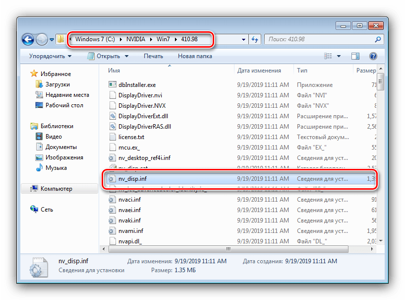The image size is (405, 300).
Task: Sort files by Date modified column header
Action: [x=259, y=71]
